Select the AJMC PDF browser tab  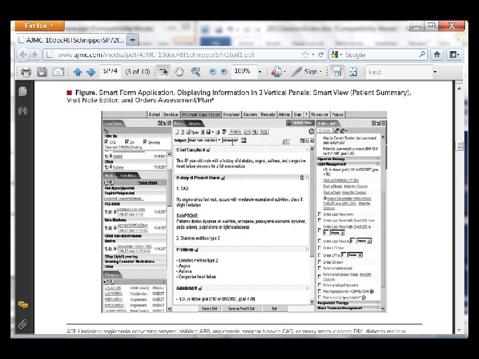[x=72, y=40]
